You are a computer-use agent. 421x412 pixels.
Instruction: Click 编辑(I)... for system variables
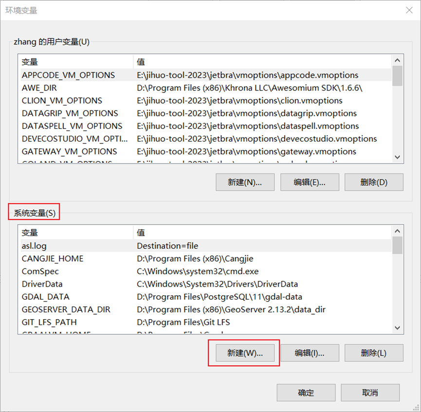(x=309, y=353)
